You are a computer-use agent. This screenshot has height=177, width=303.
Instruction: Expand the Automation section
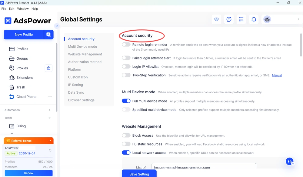[49, 110]
